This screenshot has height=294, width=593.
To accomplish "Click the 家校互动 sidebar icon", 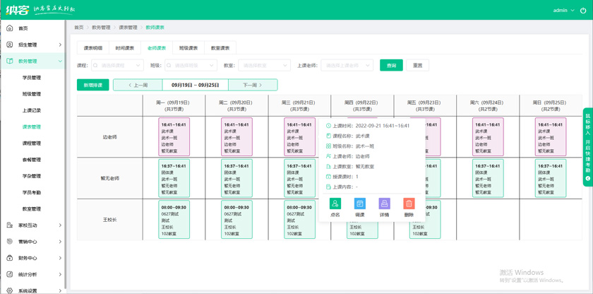I will pyautogui.click(x=10, y=225).
